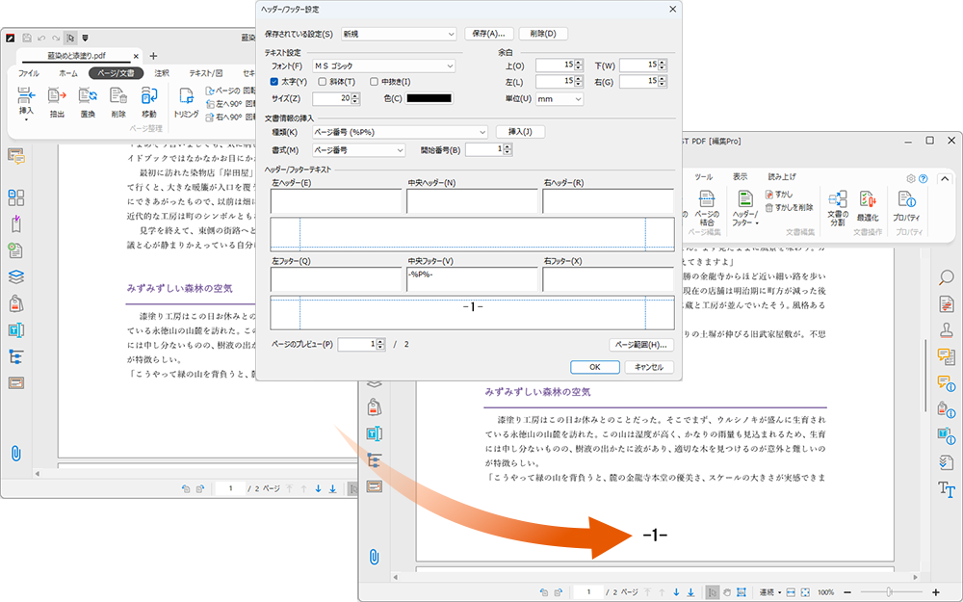Viewport: 963px width, 602px height.
Task: Toggle the Italic (斜体) checkbox
Action: [x=322, y=82]
